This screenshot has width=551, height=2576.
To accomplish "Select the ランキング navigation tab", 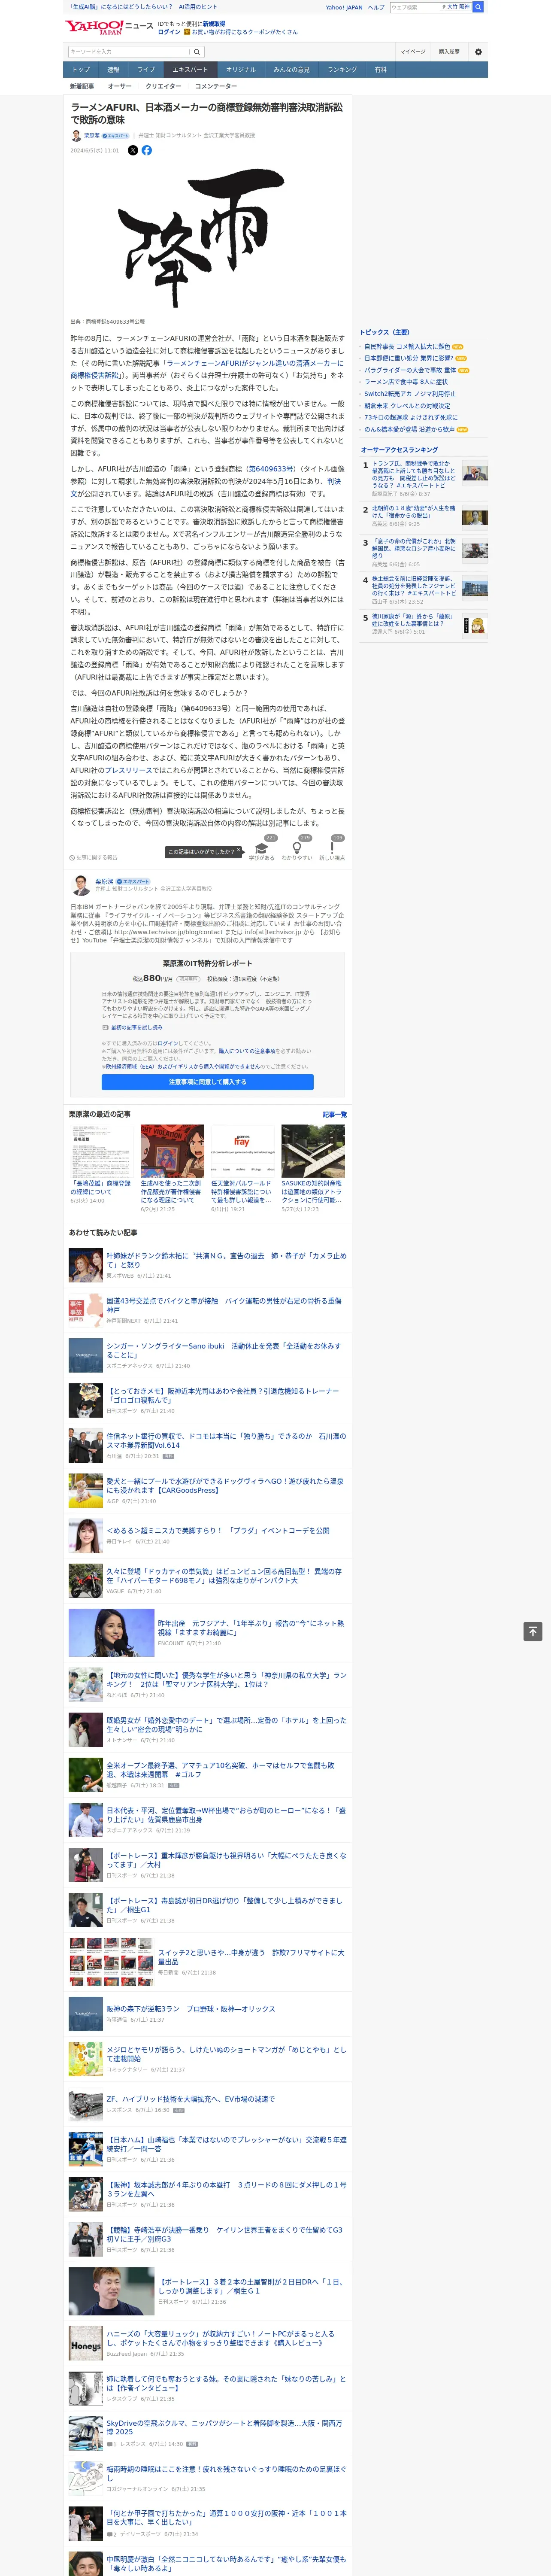I will click(342, 70).
